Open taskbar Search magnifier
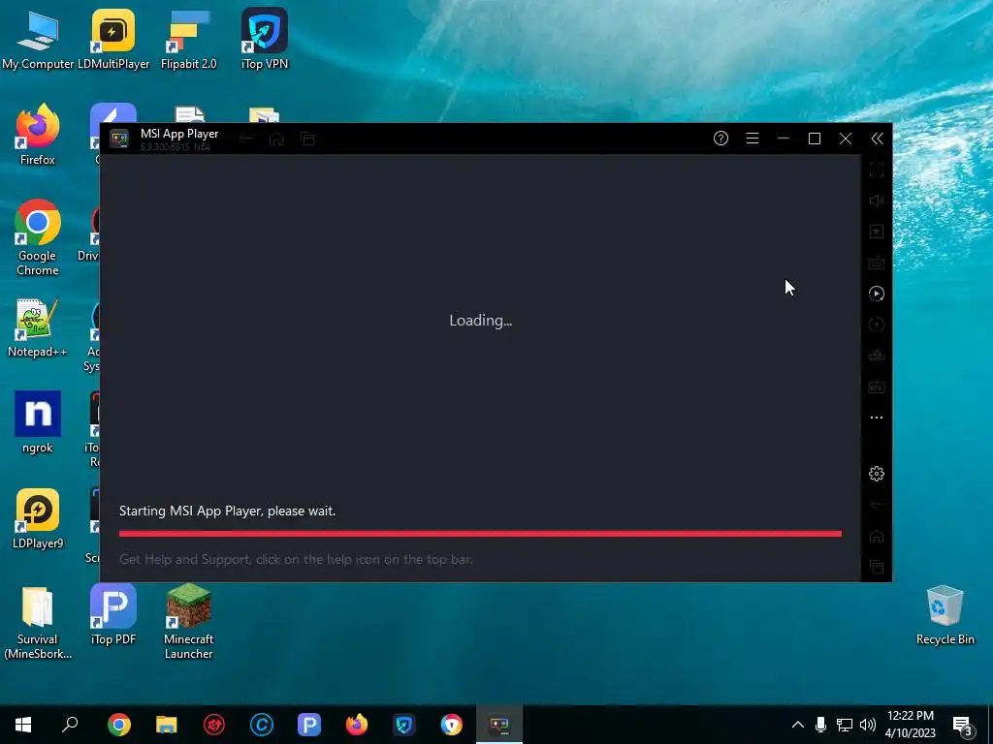This screenshot has width=993, height=744. click(x=70, y=725)
